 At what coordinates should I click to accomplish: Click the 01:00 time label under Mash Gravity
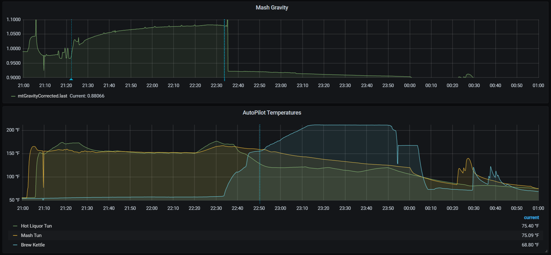[538, 86]
